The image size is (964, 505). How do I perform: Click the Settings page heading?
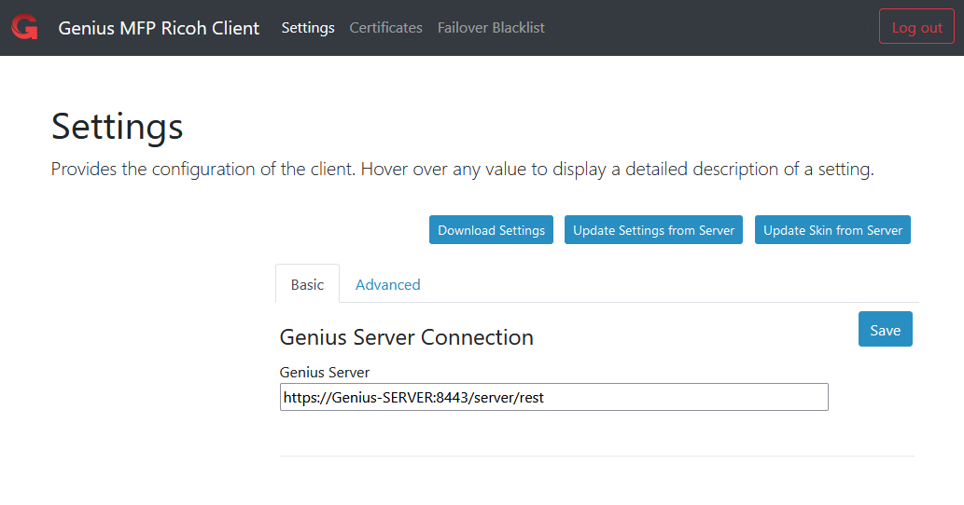tap(117, 127)
